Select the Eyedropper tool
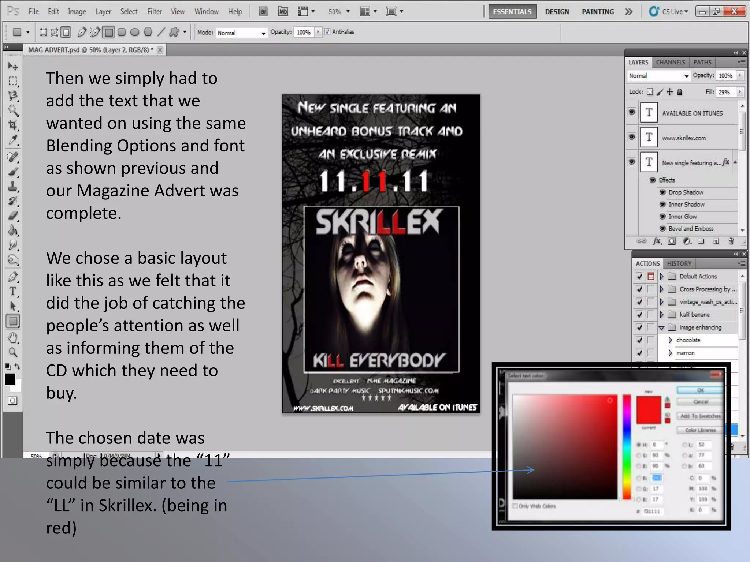The image size is (750, 562). (13, 140)
